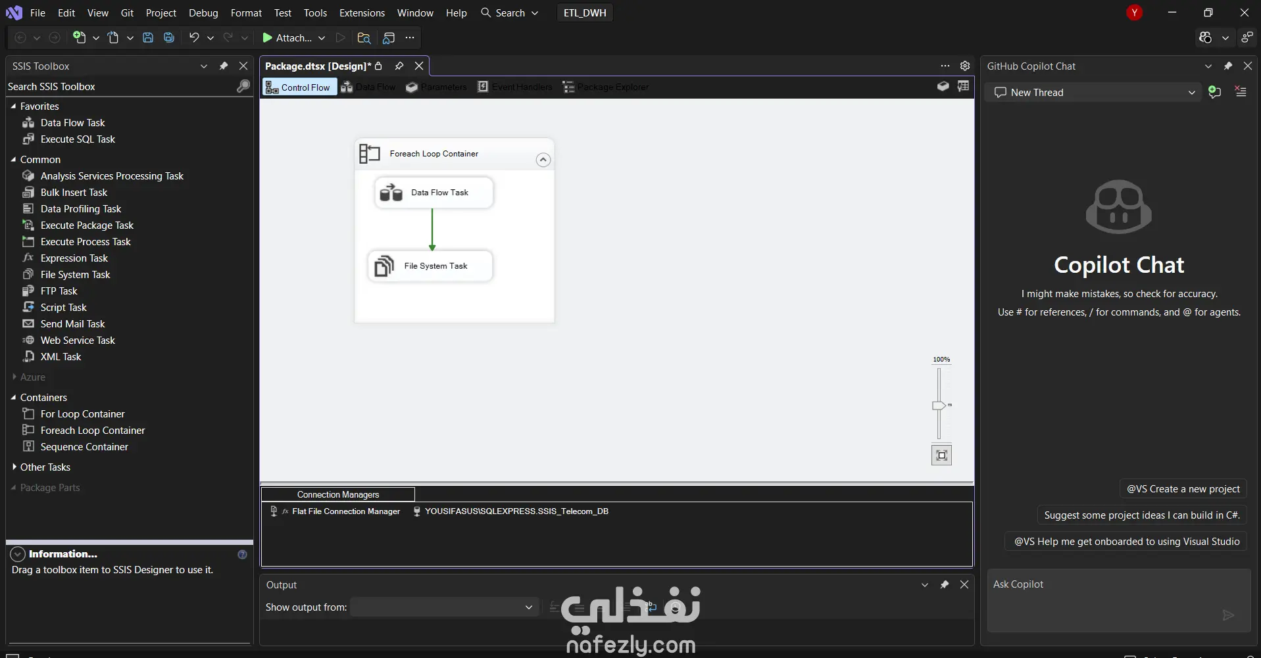Image resolution: width=1261 pixels, height=658 pixels.
Task: Click the zoom fit-to-window button
Action: click(941, 455)
